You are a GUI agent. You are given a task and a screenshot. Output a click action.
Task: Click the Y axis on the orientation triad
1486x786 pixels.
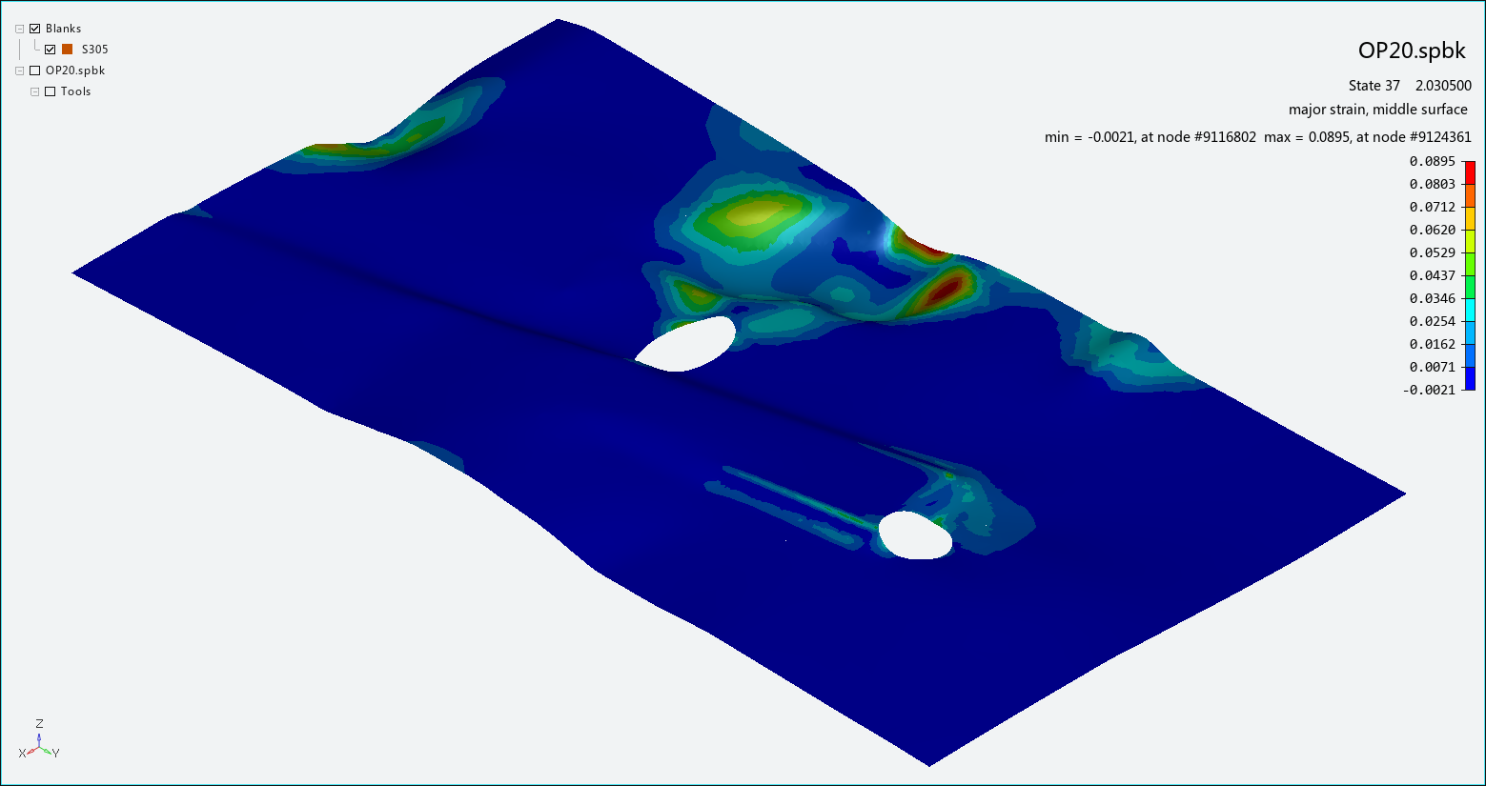(48, 751)
